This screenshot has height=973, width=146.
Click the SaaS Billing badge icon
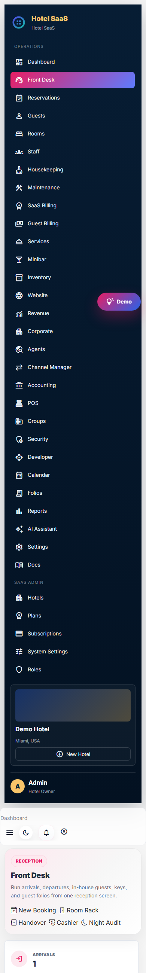coord(19,205)
